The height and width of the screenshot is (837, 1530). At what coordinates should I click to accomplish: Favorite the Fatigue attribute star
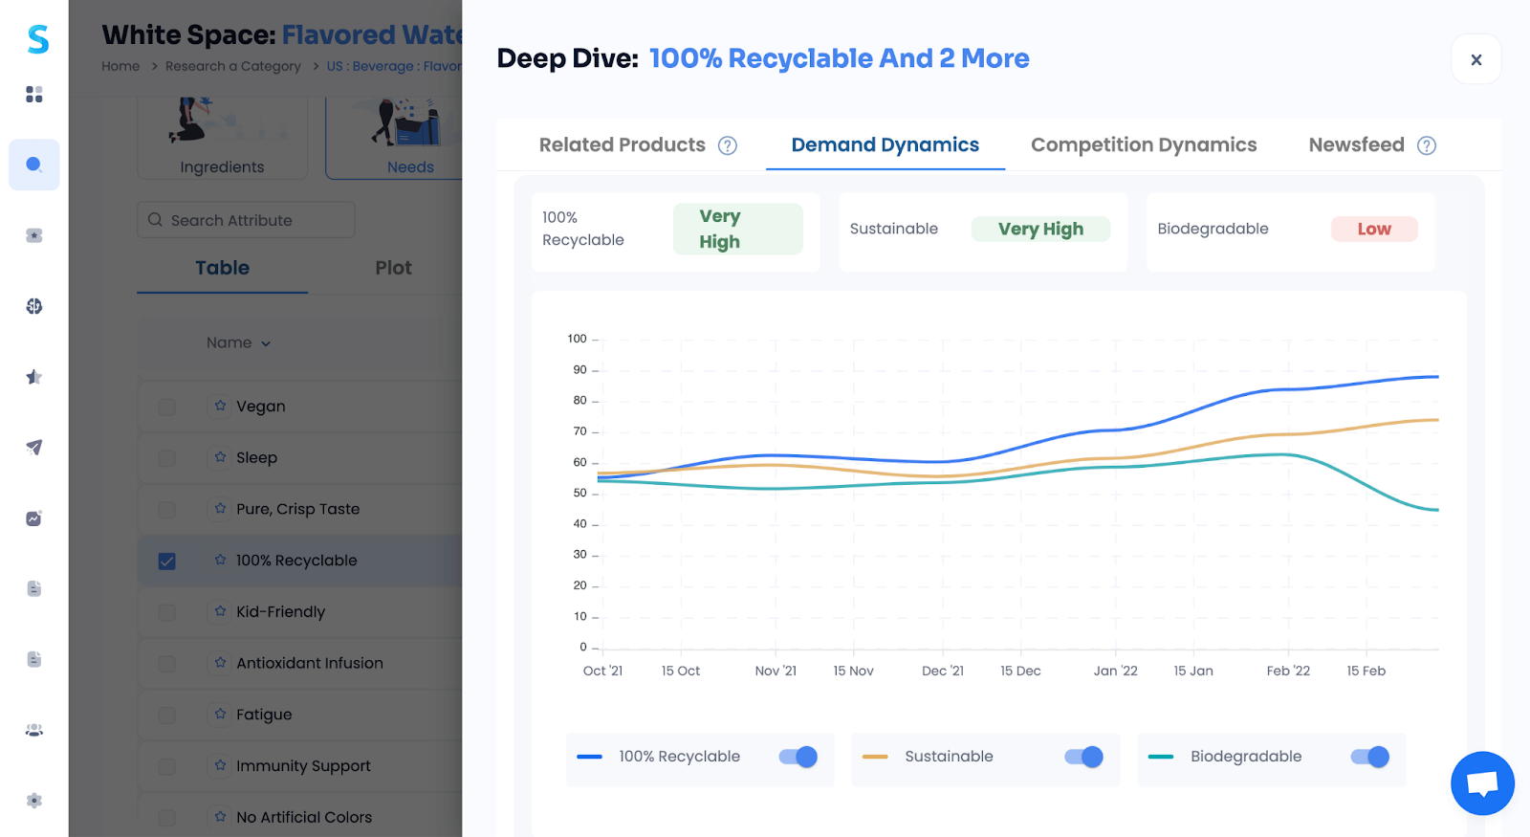(x=221, y=714)
